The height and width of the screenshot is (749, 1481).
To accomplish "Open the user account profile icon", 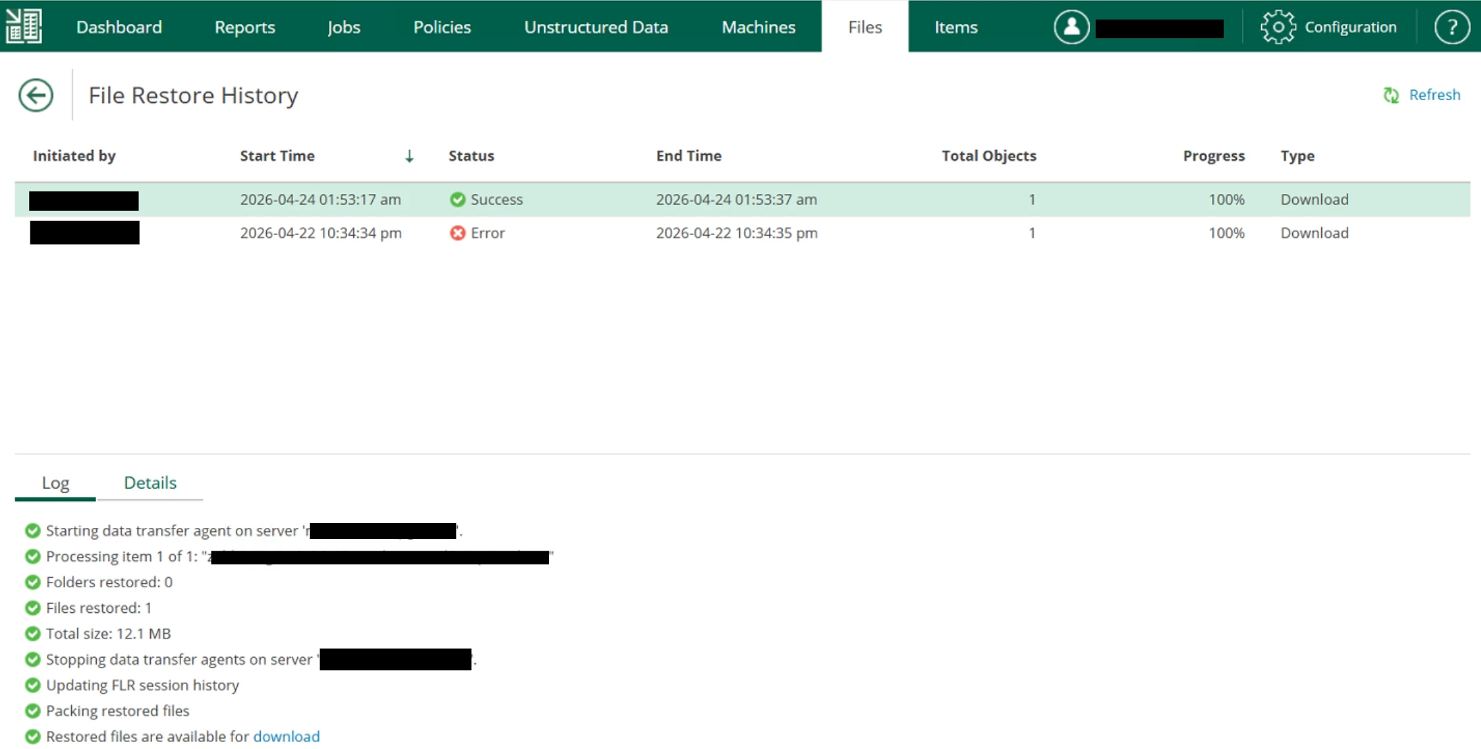I will [x=1071, y=27].
